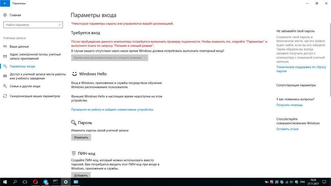The width and height of the screenshot is (331, 186).
Task: Switch the ENG input language indicator
Action: (x=303, y=182)
